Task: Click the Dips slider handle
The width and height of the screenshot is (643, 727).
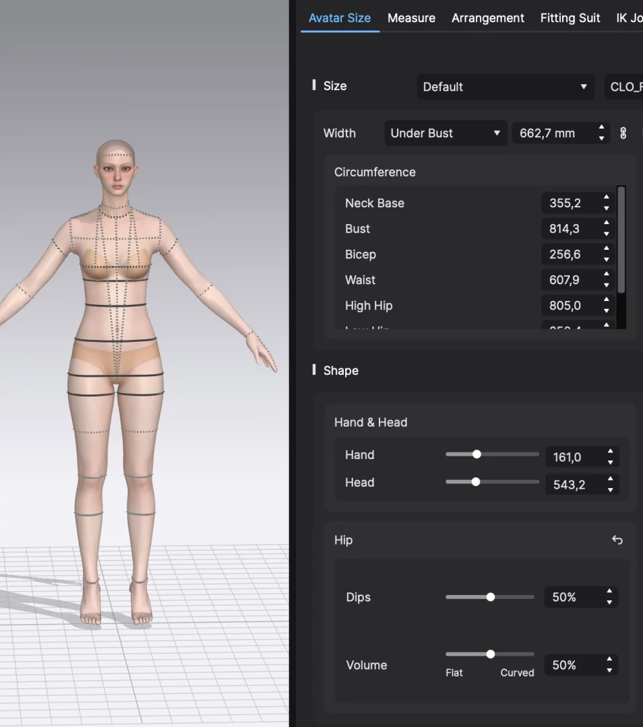Action: click(490, 597)
